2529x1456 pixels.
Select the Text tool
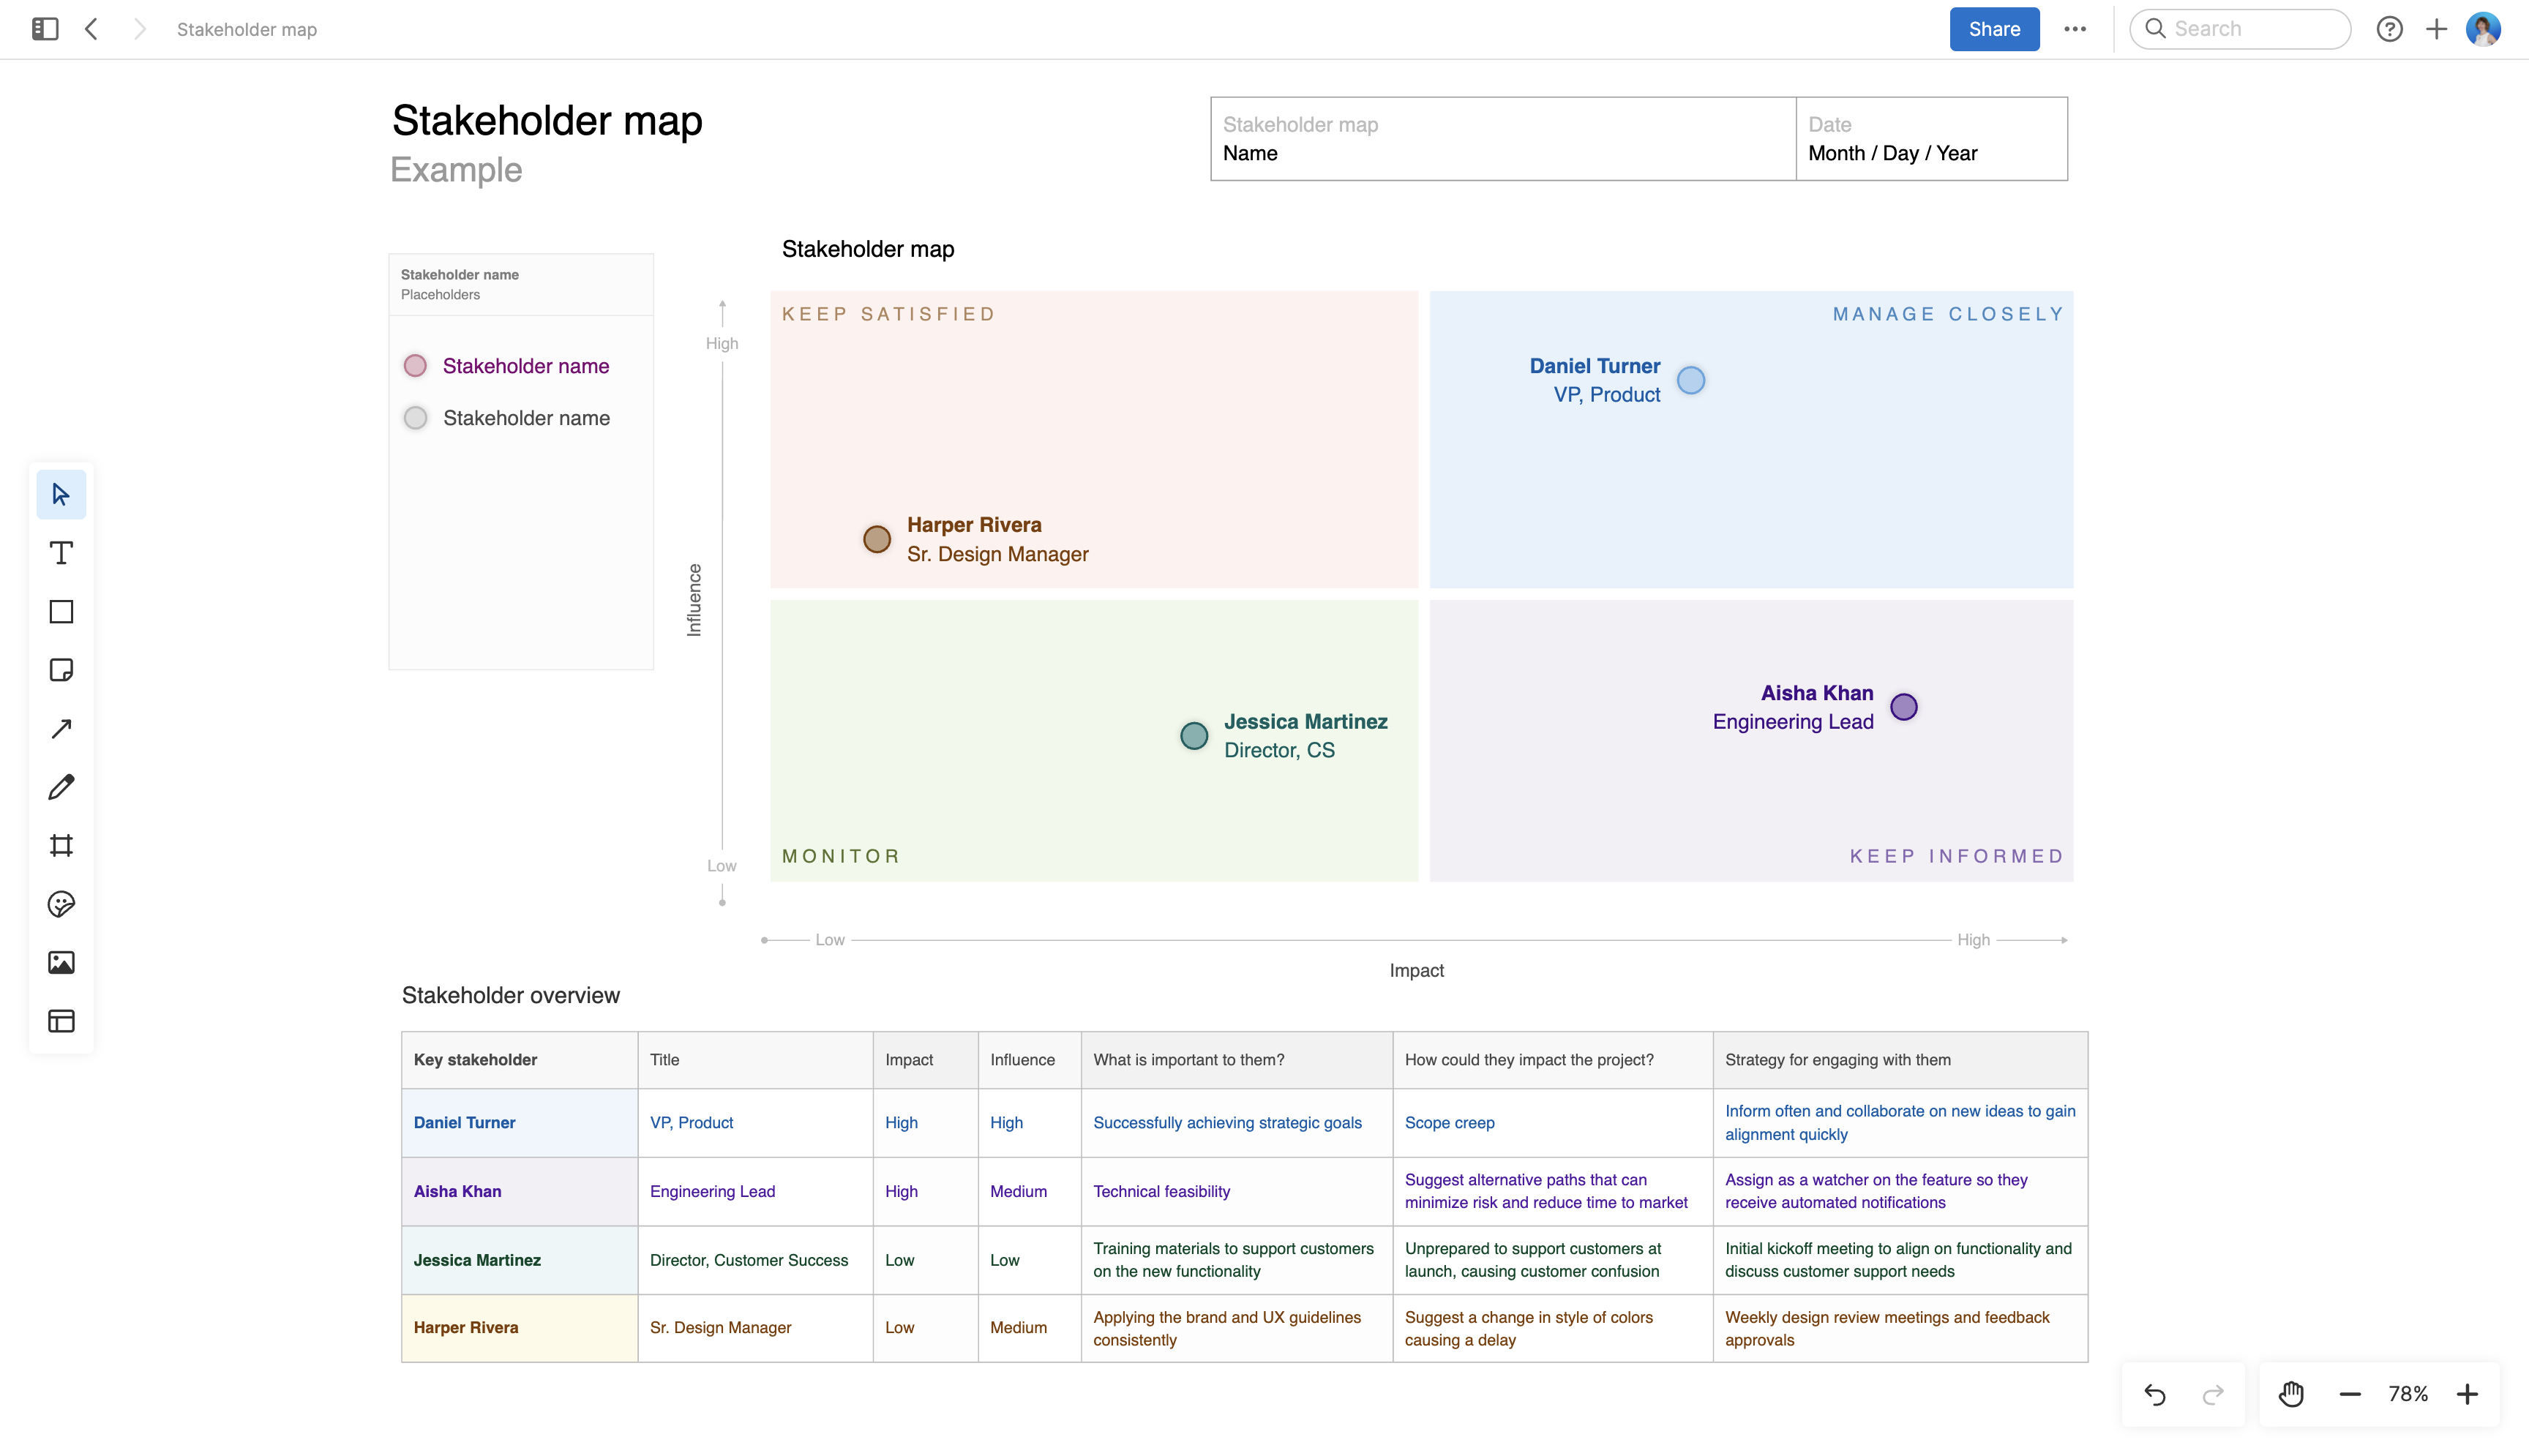click(61, 553)
